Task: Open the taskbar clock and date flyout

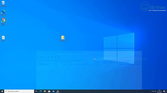Action: (x=159, y=91)
